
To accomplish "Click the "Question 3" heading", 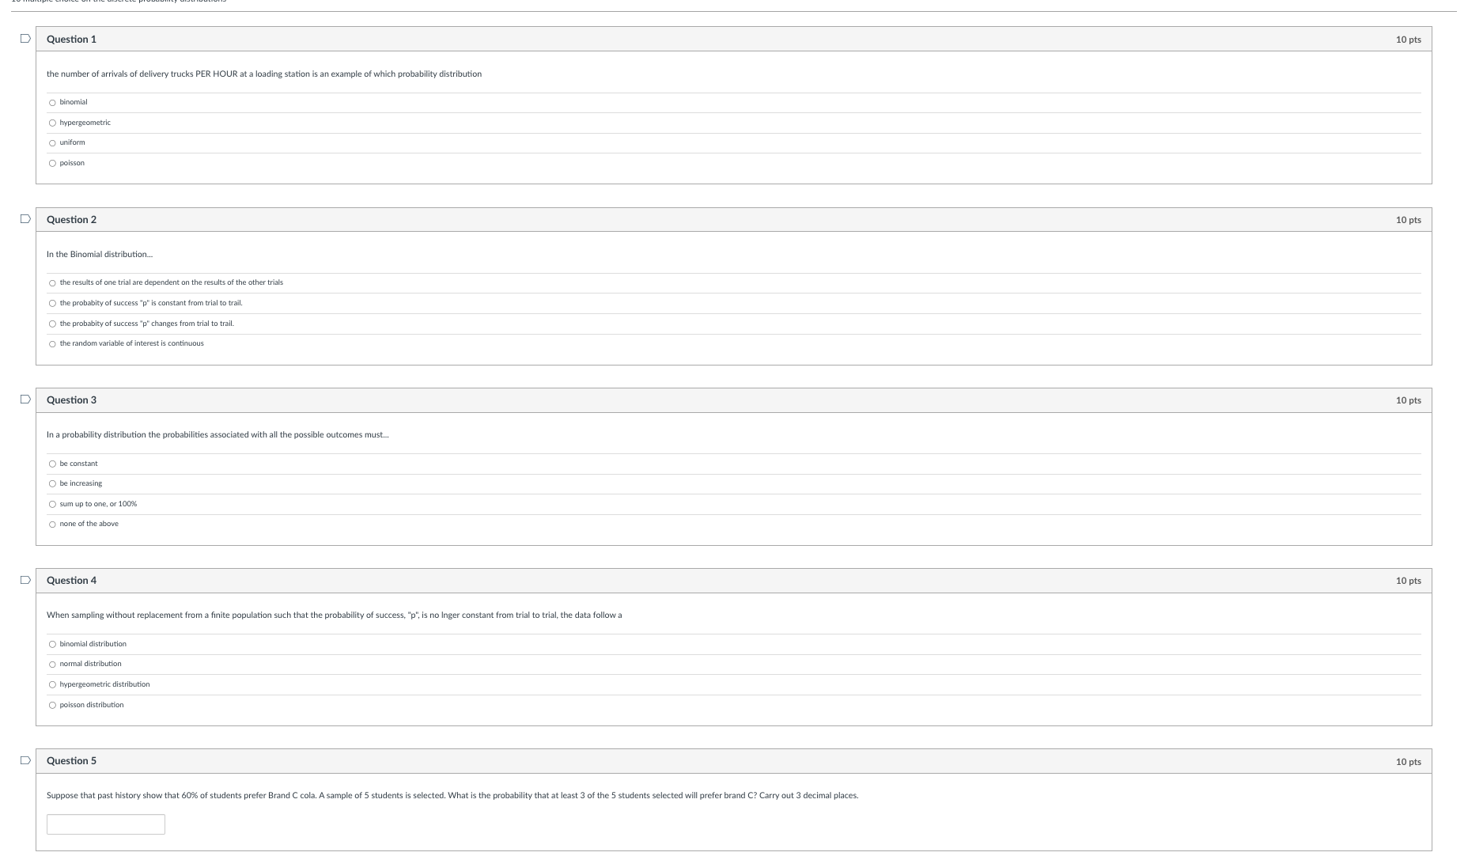I will (71, 400).
